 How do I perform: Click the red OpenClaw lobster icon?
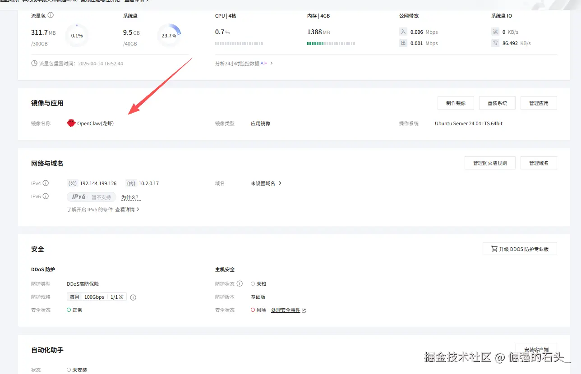[71, 123]
